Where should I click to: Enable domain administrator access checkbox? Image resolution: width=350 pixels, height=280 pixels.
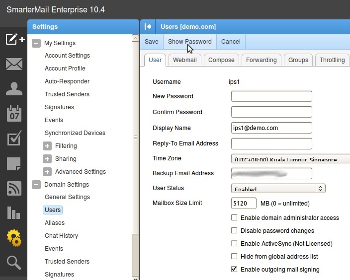[234, 217]
